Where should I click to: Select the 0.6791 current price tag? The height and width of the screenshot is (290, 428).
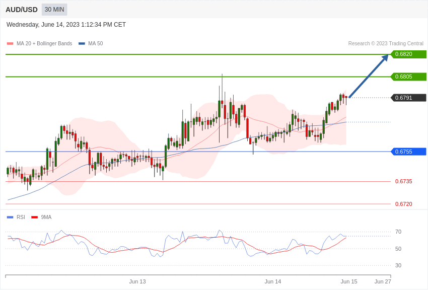pyautogui.click(x=408, y=98)
